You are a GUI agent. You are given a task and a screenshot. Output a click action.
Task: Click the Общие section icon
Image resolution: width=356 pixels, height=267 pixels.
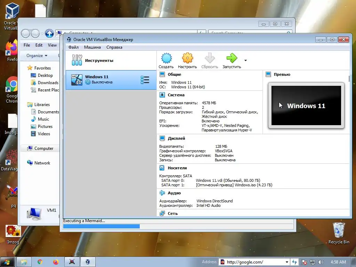click(x=162, y=74)
